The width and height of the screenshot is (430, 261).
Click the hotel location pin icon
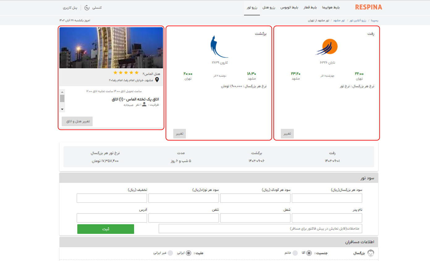click(x=157, y=80)
